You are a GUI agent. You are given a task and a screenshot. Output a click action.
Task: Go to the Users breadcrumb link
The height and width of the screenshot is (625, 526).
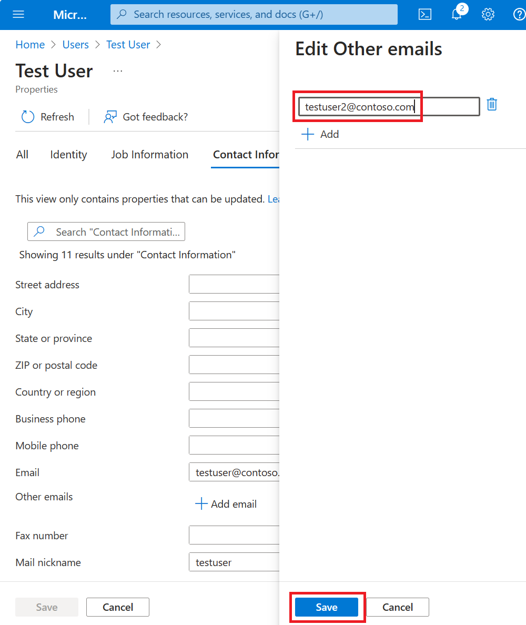pos(75,45)
